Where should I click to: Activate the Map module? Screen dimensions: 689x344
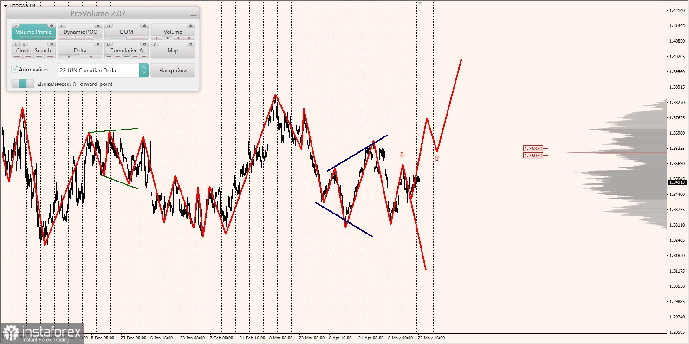(173, 50)
